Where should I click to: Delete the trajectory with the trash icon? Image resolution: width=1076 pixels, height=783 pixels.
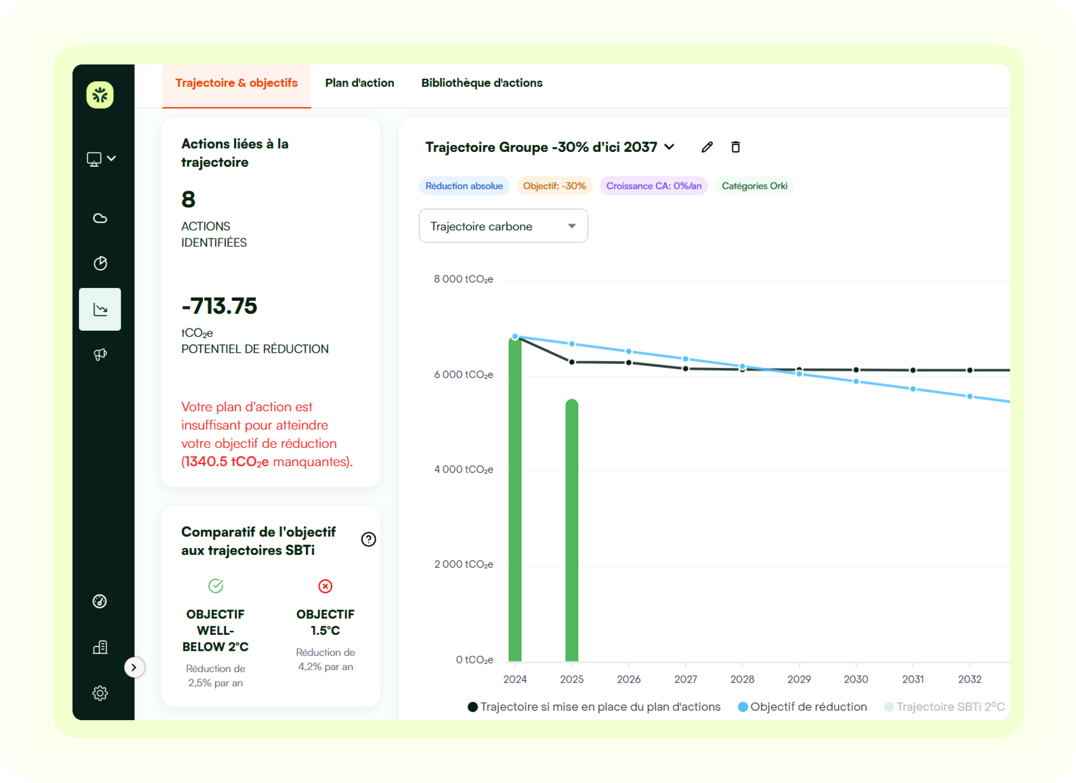(x=736, y=147)
